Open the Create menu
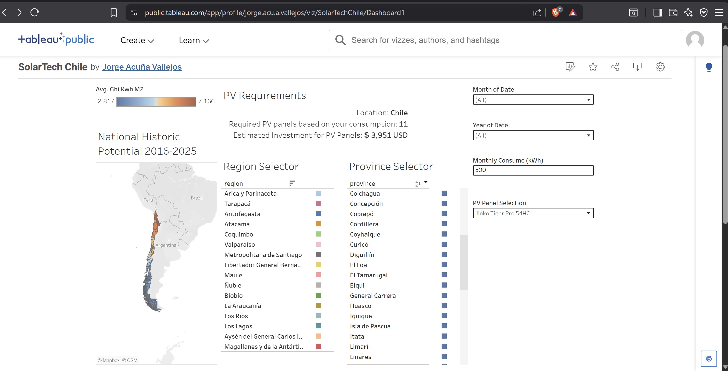This screenshot has width=728, height=371. [x=137, y=40]
